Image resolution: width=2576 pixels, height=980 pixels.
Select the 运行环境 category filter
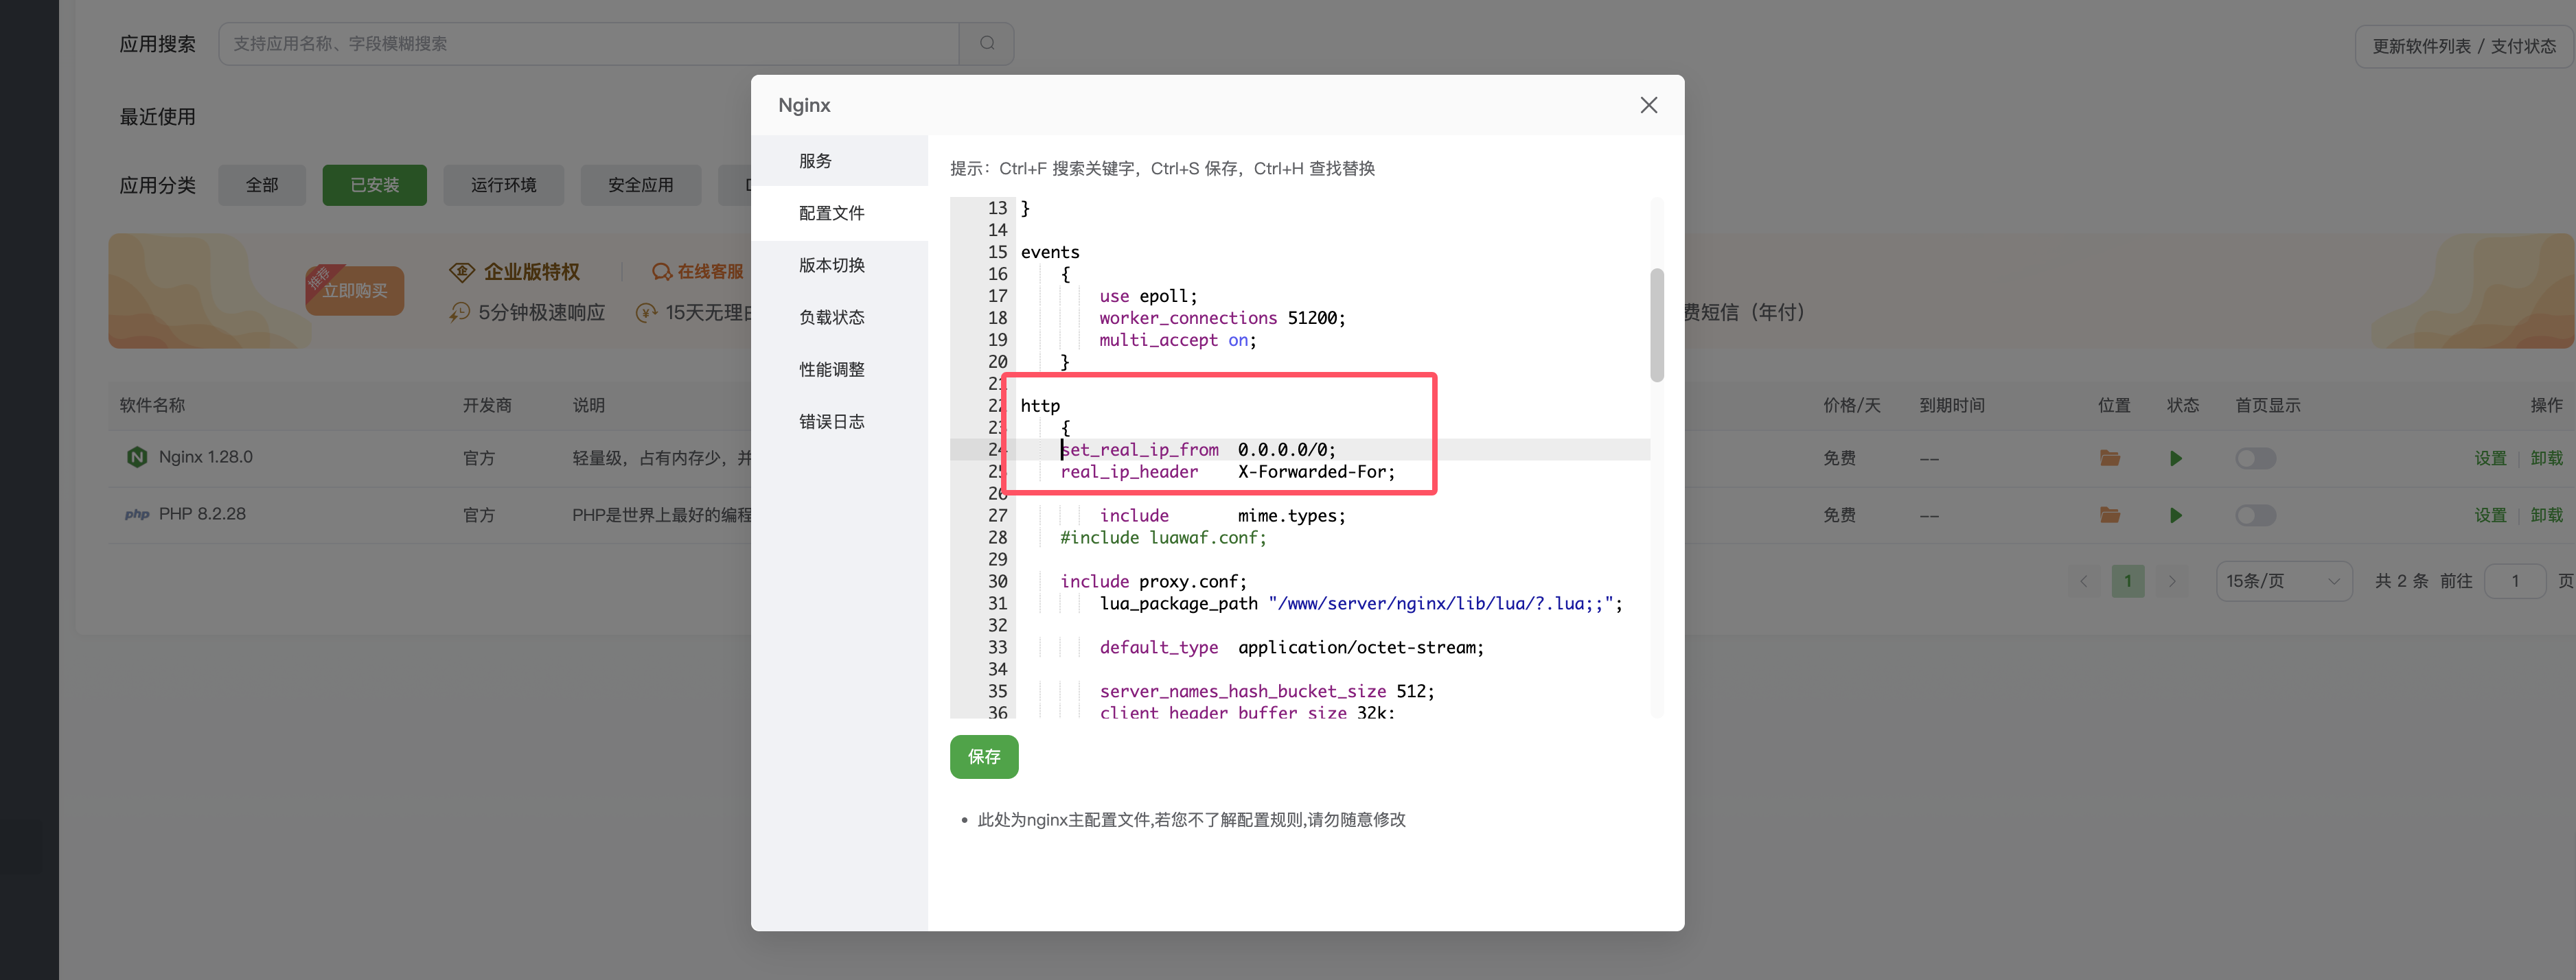click(503, 184)
